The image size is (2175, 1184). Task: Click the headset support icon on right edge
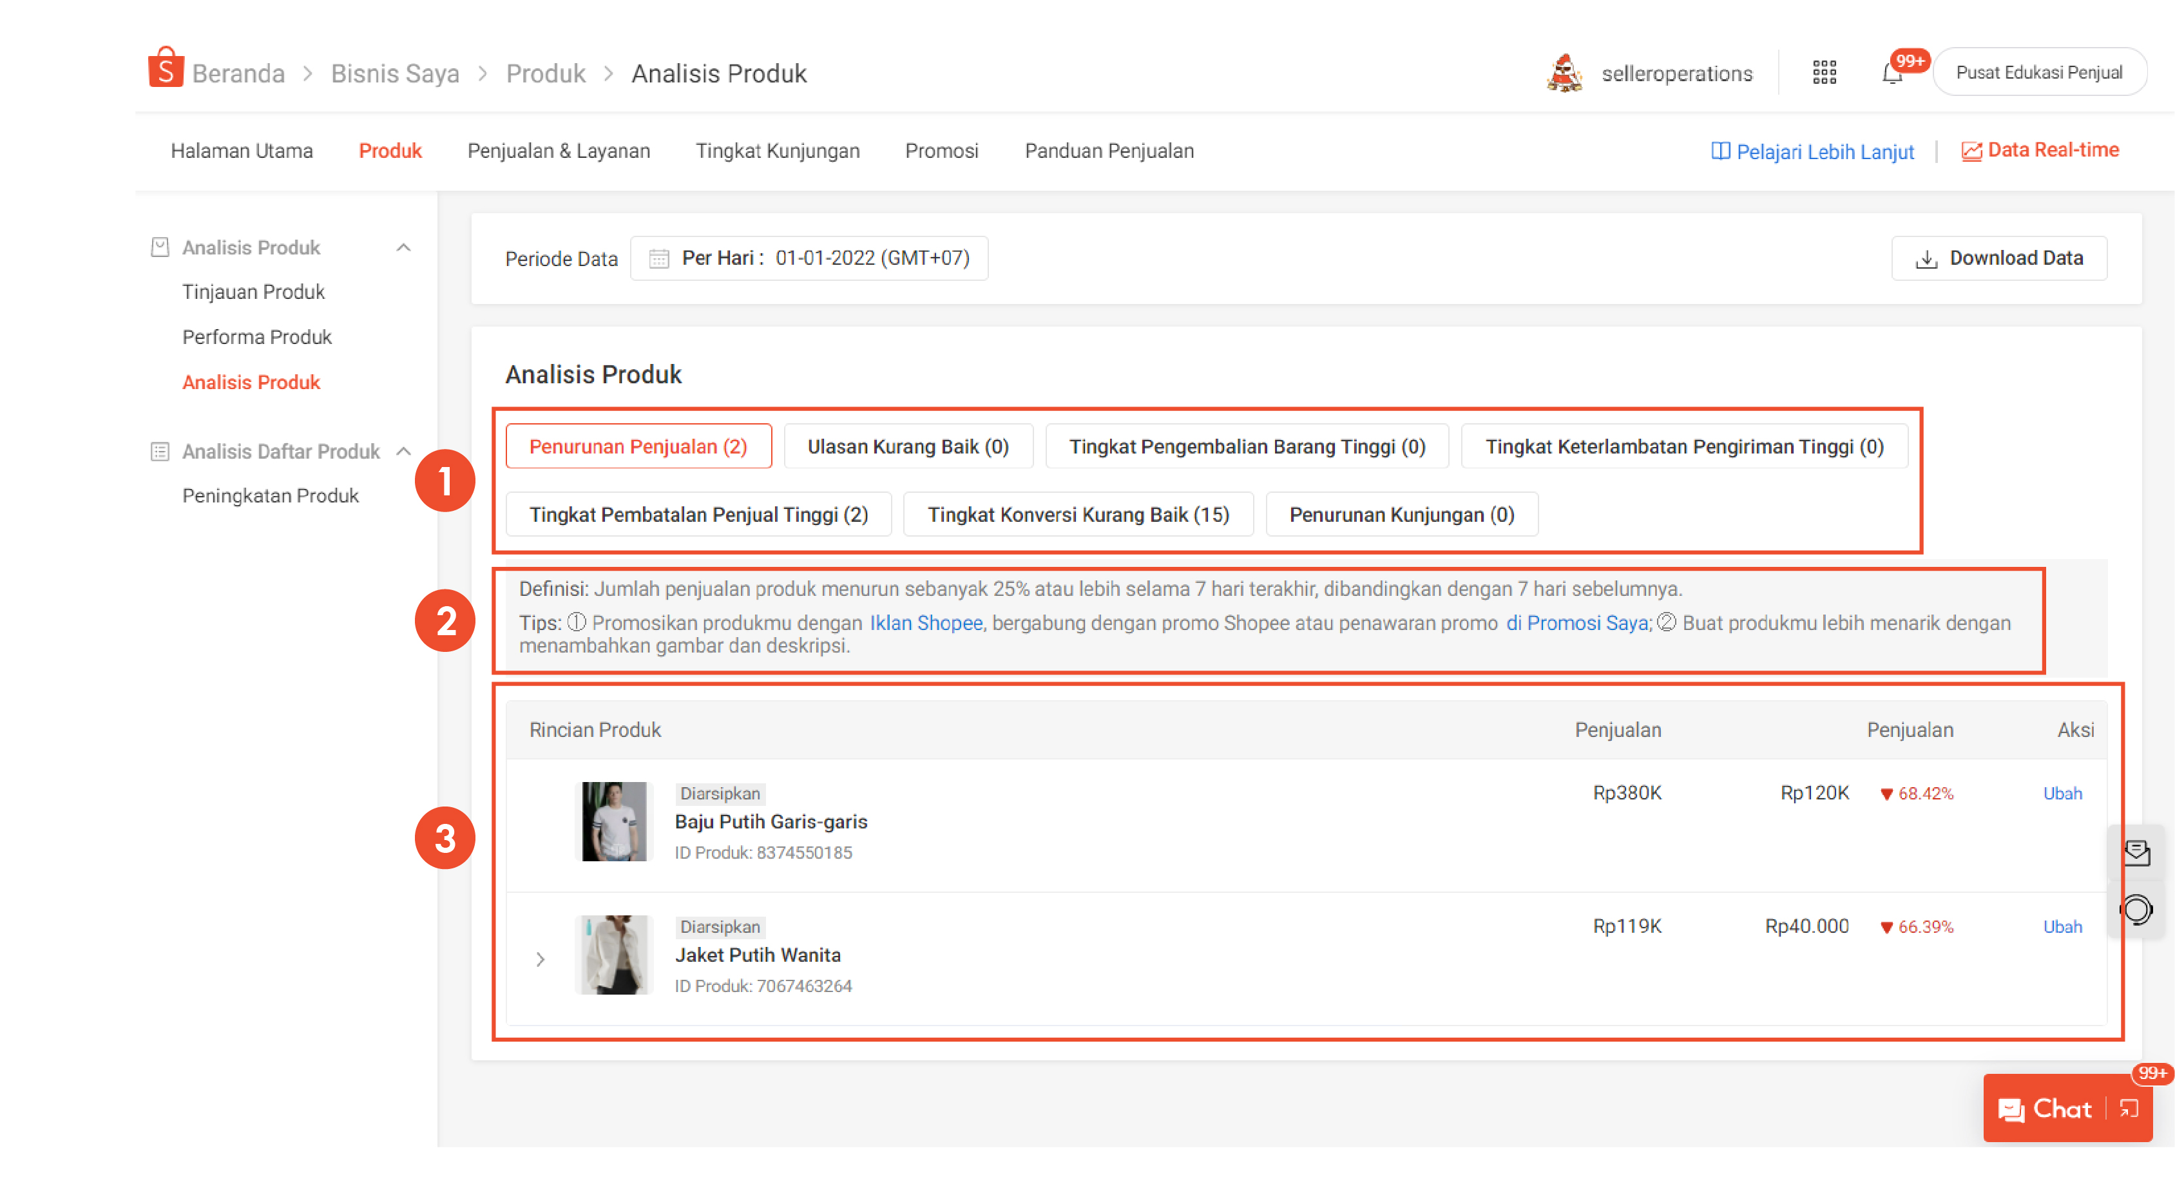coord(2137,910)
